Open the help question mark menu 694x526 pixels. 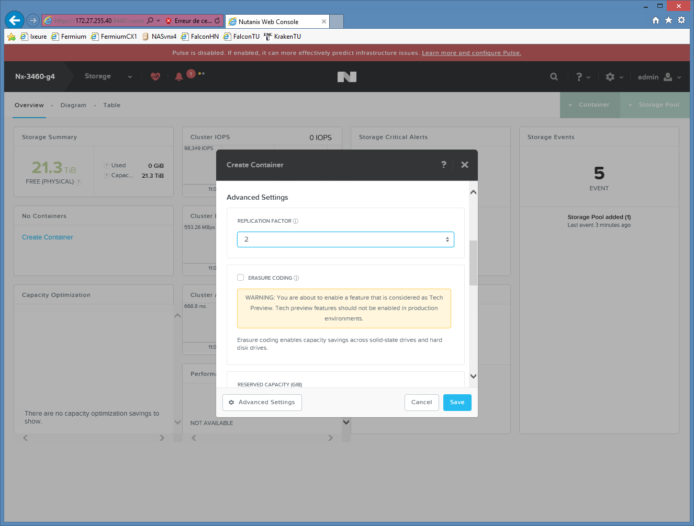pos(583,77)
